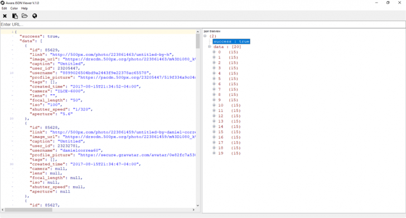The height and width of the screenshot is (218, 406).
Task: Click the "id": 85628 line
Action: (45, 128)
